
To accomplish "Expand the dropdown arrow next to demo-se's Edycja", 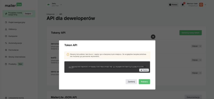I will pos(200,73).
